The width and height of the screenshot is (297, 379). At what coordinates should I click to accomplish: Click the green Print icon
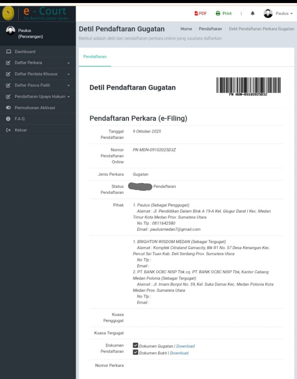(x=218, y=13)
